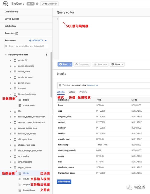Image resolution: width=150 pixels, height=194 pixels.
Task: Select the inputs view in crypto_bitcoin
Action: [x=26, y=179]
